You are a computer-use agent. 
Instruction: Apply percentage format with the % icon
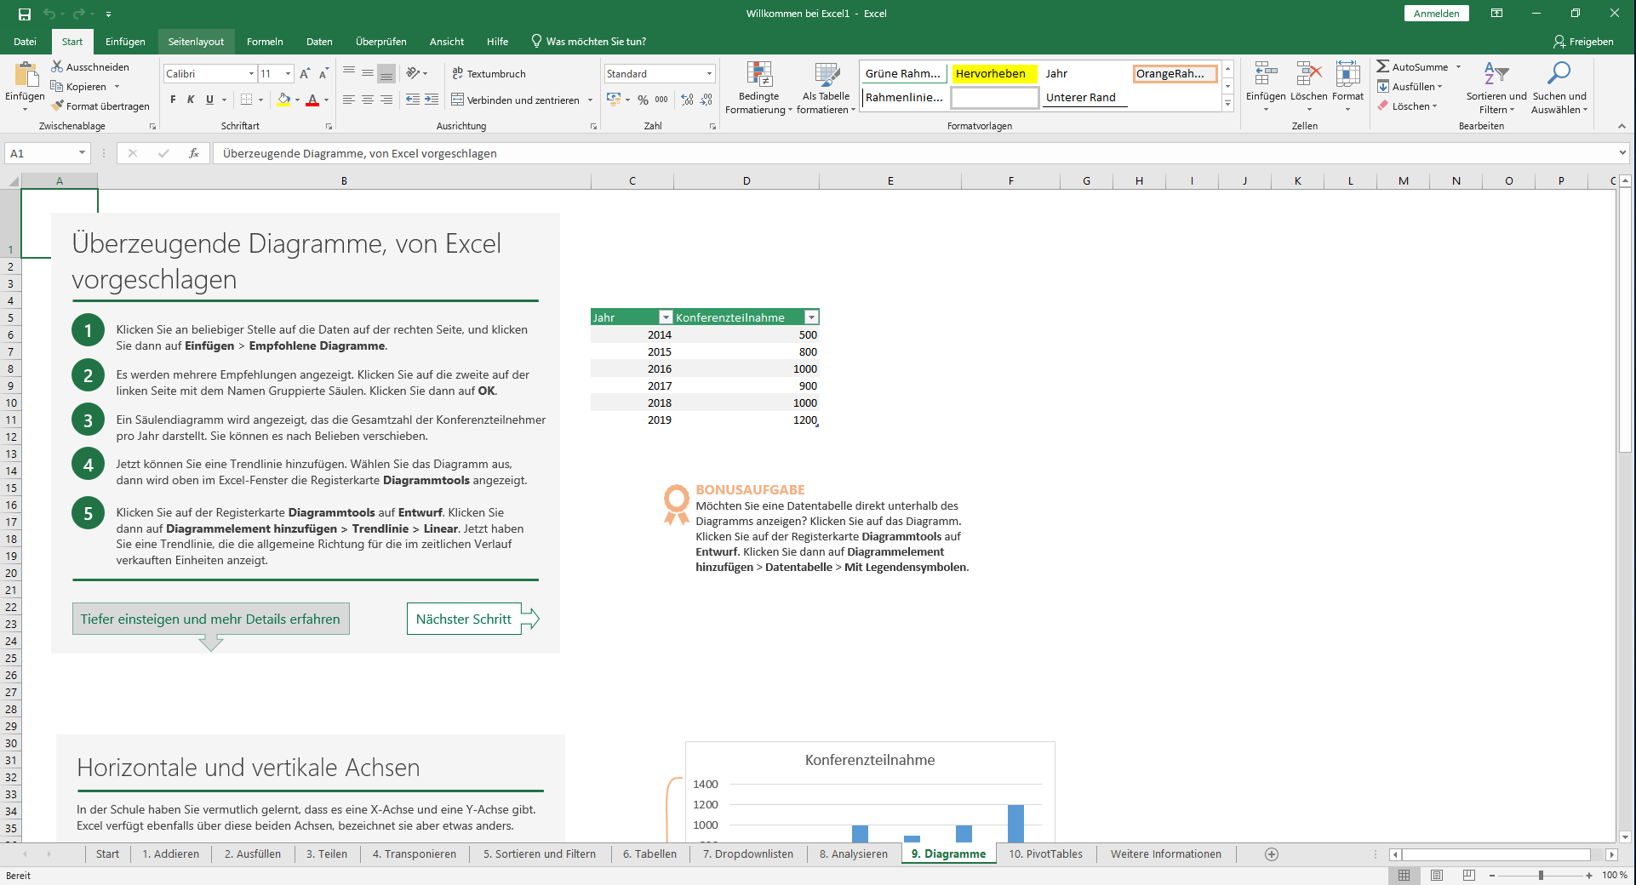[x=644, y=100]
